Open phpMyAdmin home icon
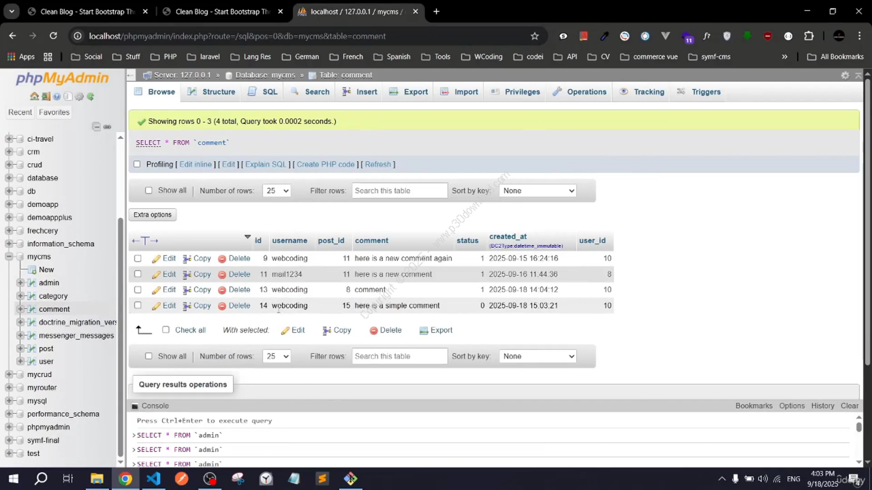872x490 pixels. (x=34, y=96)
